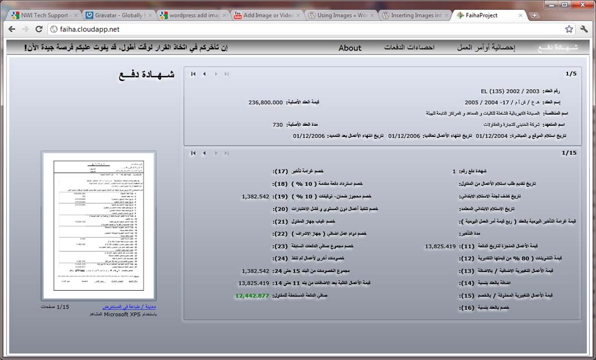Go to next payment certificate in lower pager
Image resolution: width=596 pixels, height=360 pixels.
pos(216,153)
